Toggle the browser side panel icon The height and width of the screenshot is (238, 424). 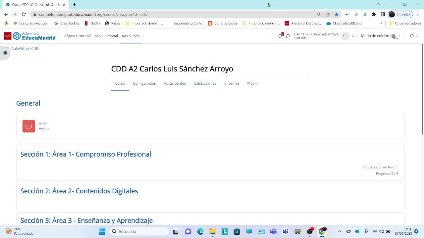(383, 15)
